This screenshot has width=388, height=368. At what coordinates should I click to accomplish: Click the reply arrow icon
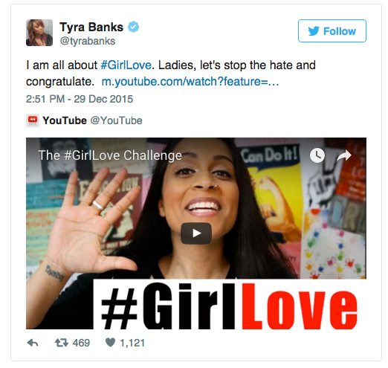[33, 343]
